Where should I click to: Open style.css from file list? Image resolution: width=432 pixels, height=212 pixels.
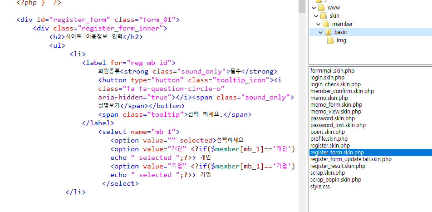[x=320, y=187]
